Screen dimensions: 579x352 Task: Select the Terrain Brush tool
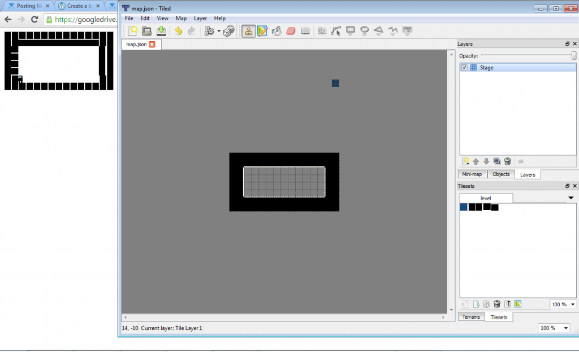(x=262, y=31)
